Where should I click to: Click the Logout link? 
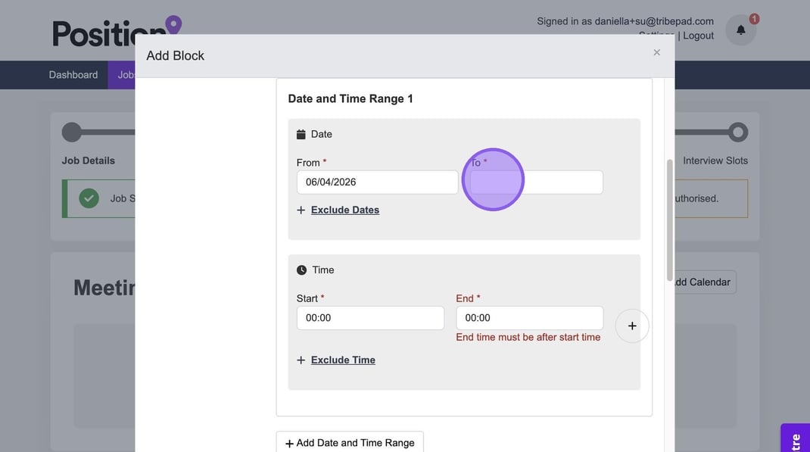pos(698,36)
